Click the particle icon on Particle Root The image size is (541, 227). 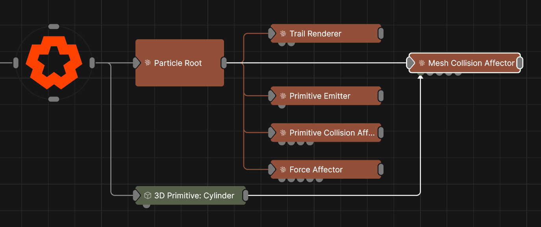click(148, 63)
